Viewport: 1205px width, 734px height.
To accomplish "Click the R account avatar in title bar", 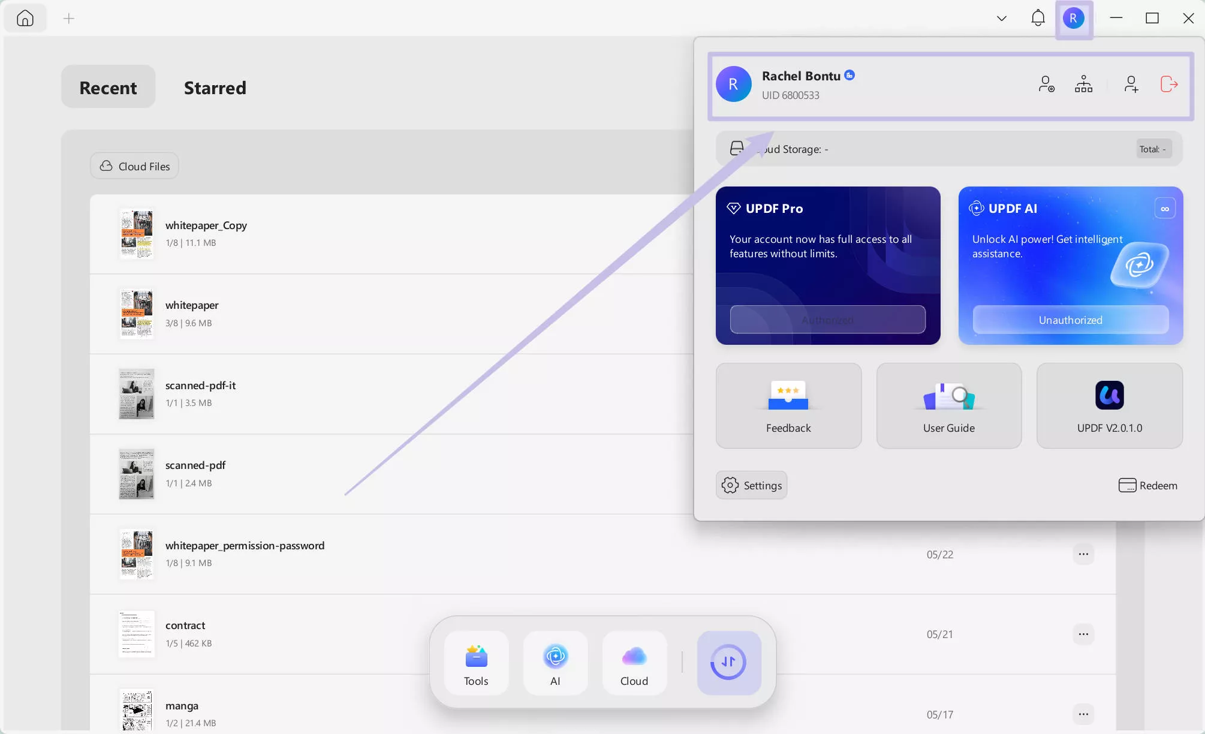I will tap(1073, 19).
